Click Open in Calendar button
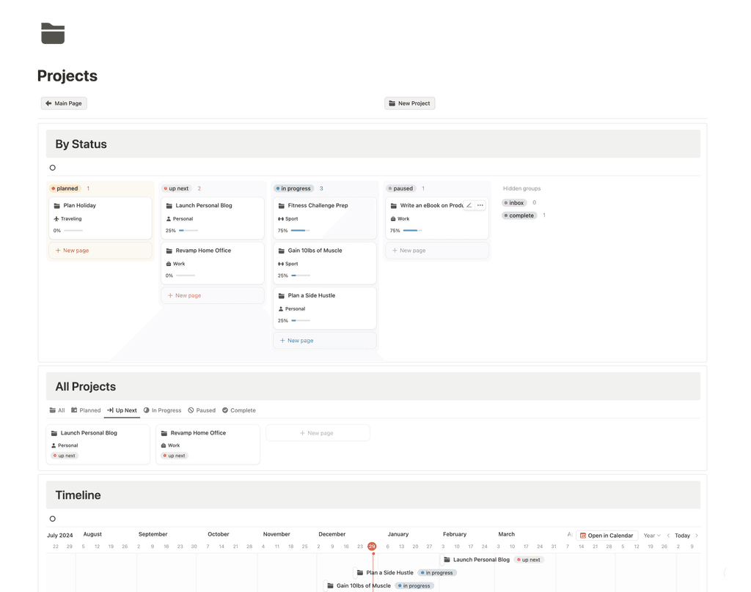The image size is (751, 592). (x=607, y=536)
